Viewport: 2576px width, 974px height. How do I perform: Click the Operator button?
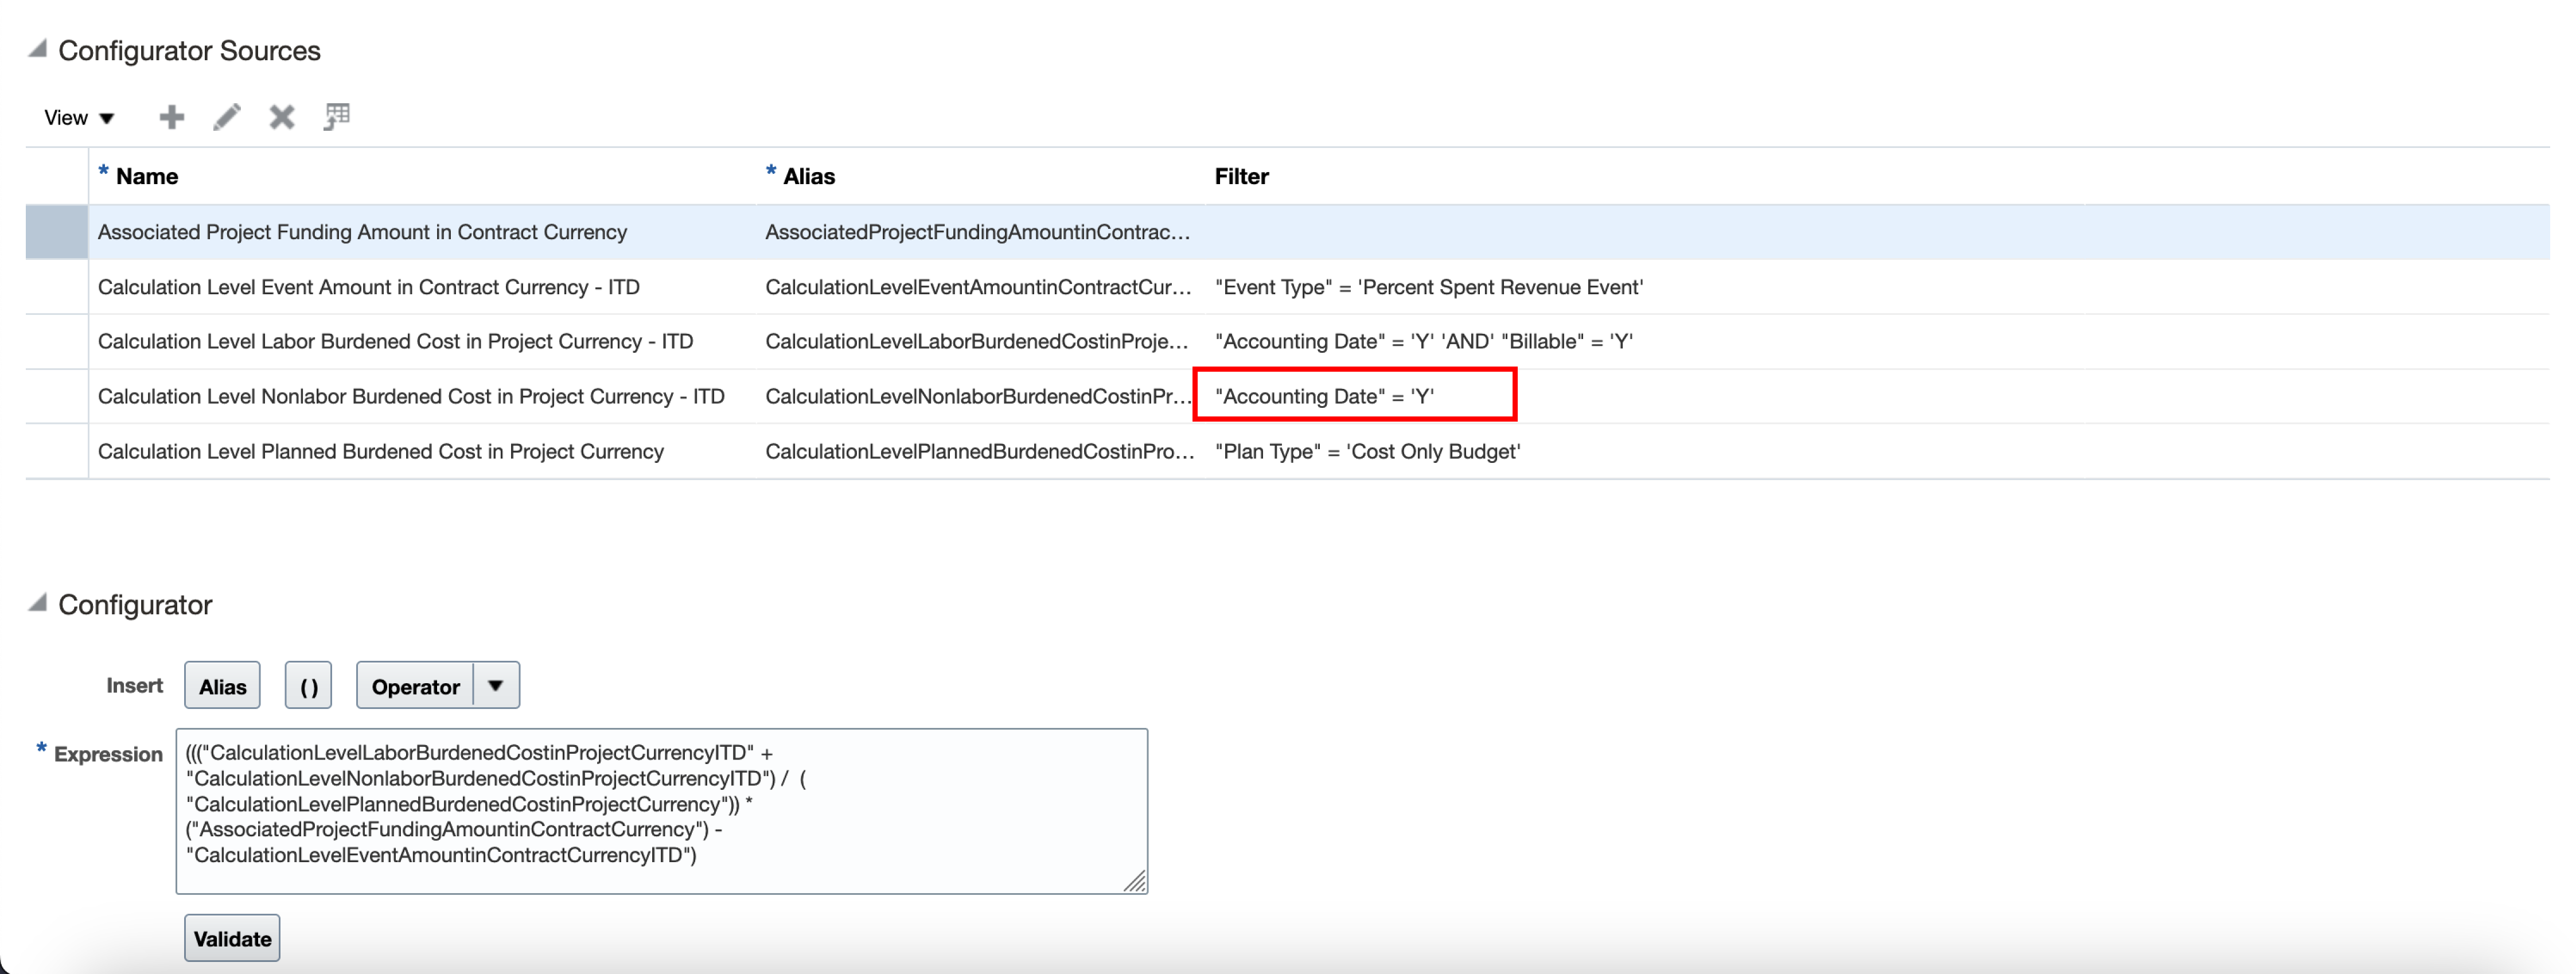pyautogui.click(x=415, y=686)
